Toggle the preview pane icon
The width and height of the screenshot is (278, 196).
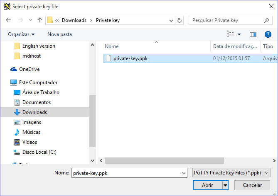point(253,34)
